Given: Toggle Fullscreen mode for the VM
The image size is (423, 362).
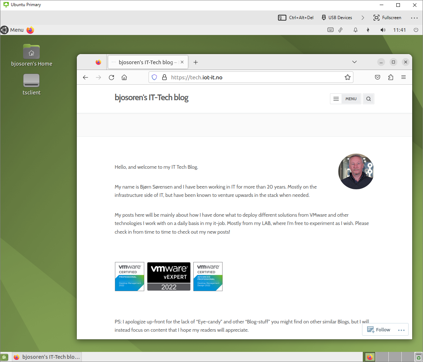Looking at the screenshot, I should 387,17.
